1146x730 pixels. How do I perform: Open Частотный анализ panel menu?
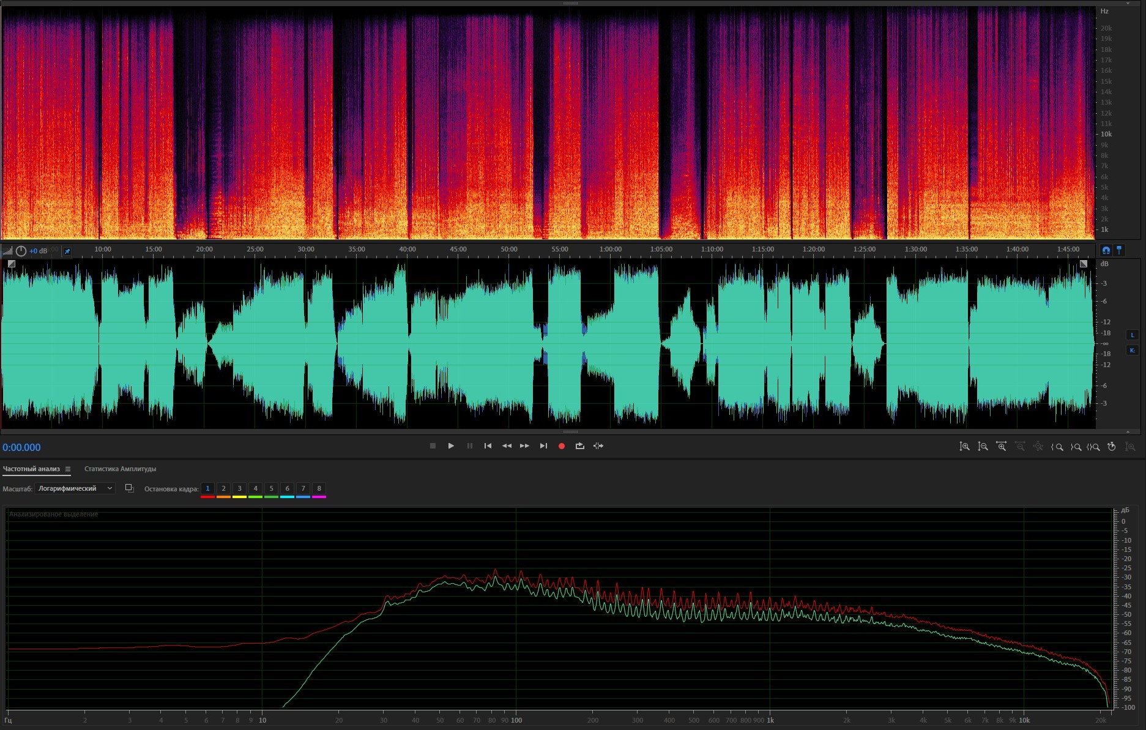tap(68, 469)
